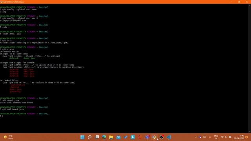The image size is (251, 141).
Task: Open Visual Studio Code from the taskbar
Action: click(169, 137)
